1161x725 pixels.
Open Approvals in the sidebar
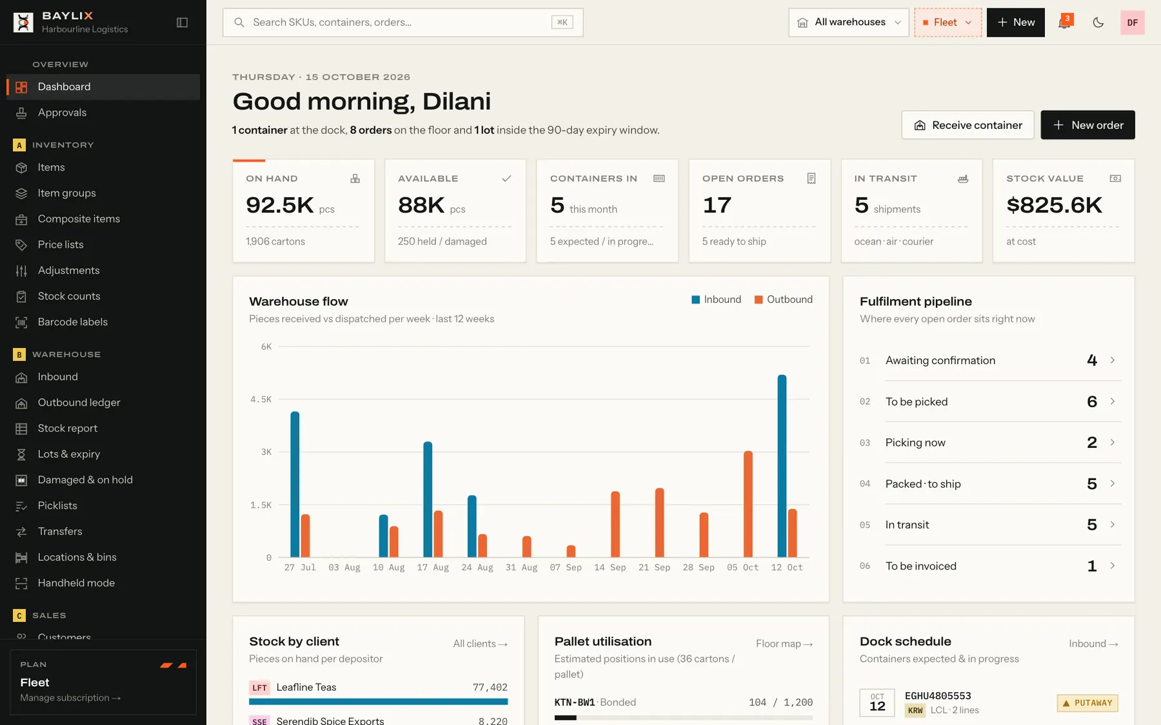(x=103, y=113)
